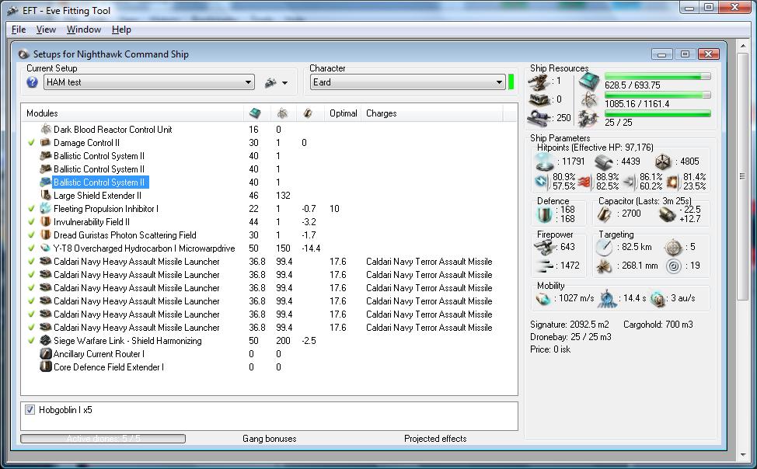
Task: Toggle the first Heavy Assault Missile Launcher checkmark
Action: [31, 262]
